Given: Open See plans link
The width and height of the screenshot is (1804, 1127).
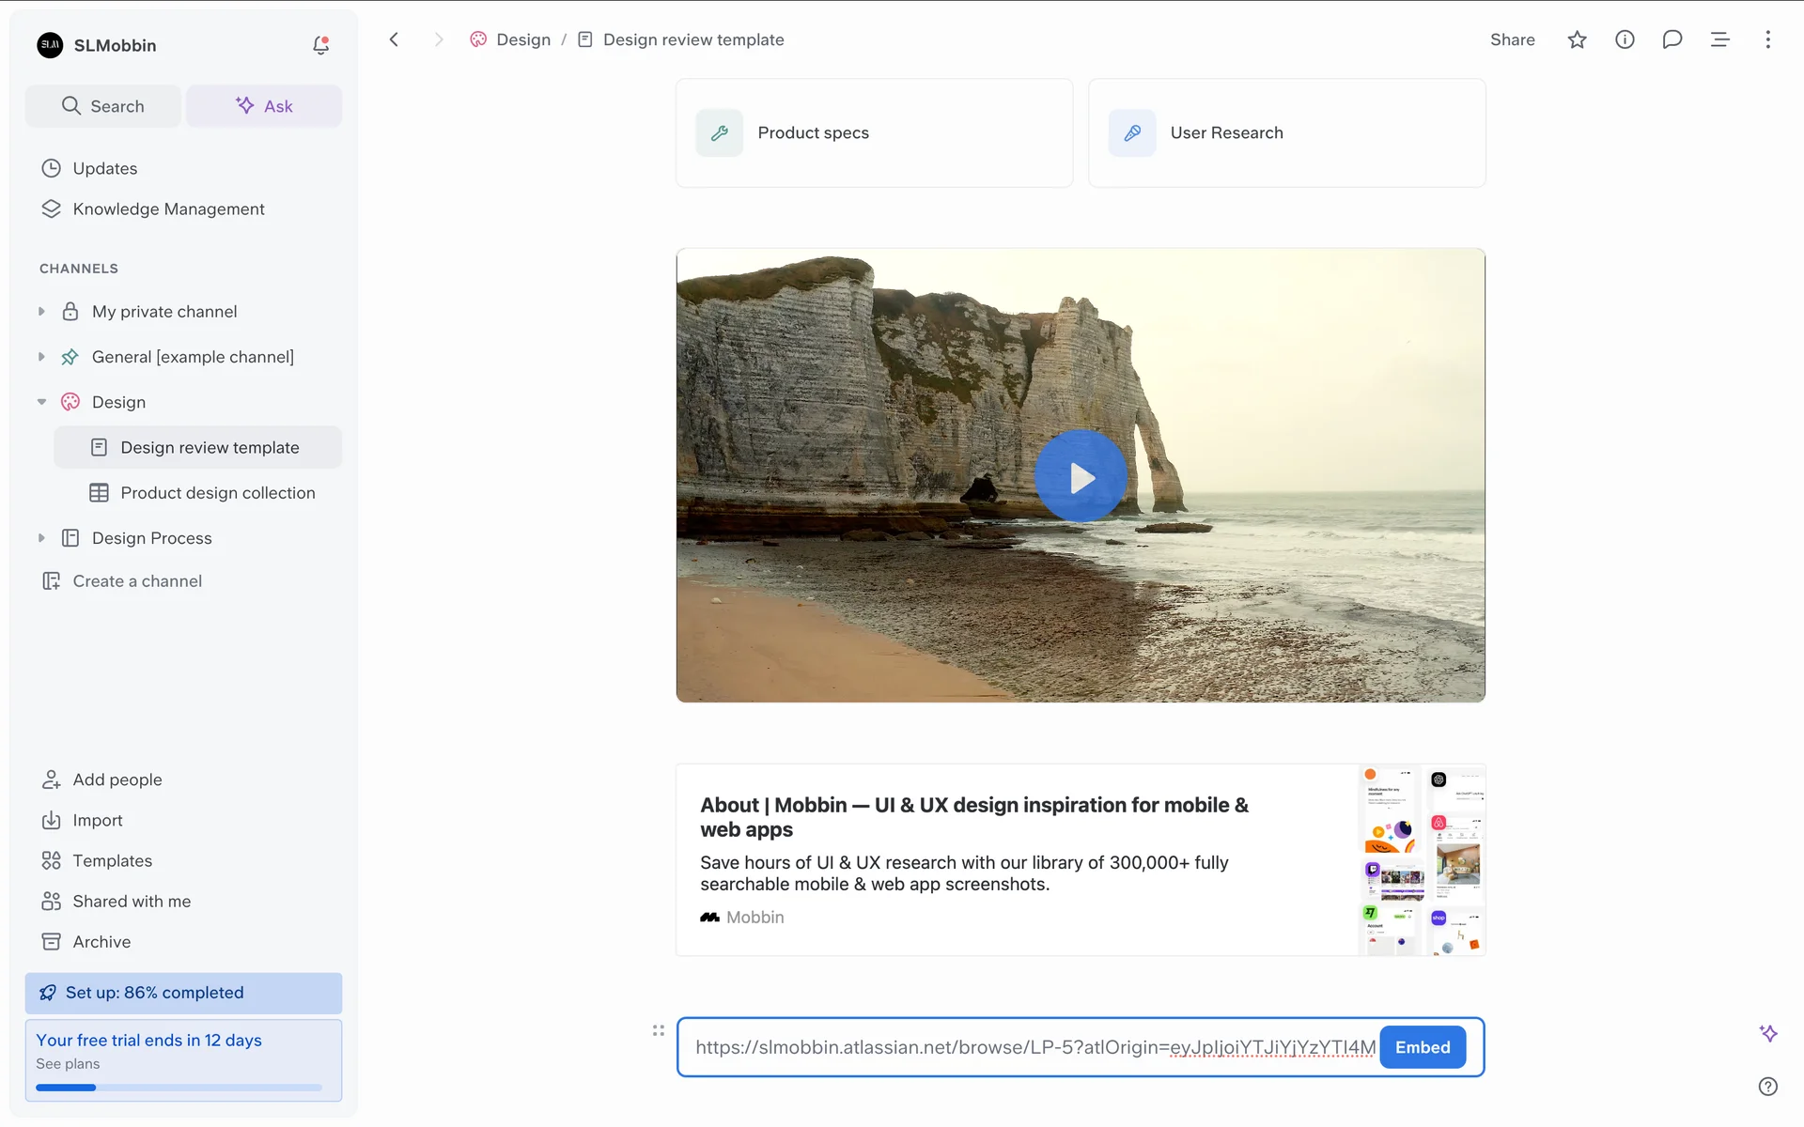Looking at the screenshot, I should pos(68,1064).
